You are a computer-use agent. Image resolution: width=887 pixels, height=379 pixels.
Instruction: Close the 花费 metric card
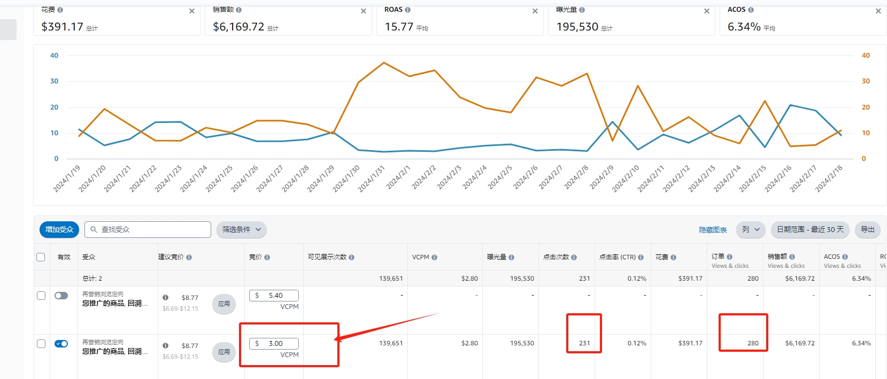[192, 11]
